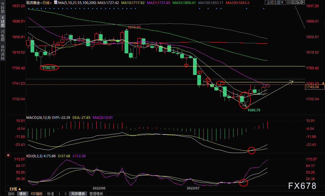Click the 现货黄金 instrument title

click(x=33, y=3)
